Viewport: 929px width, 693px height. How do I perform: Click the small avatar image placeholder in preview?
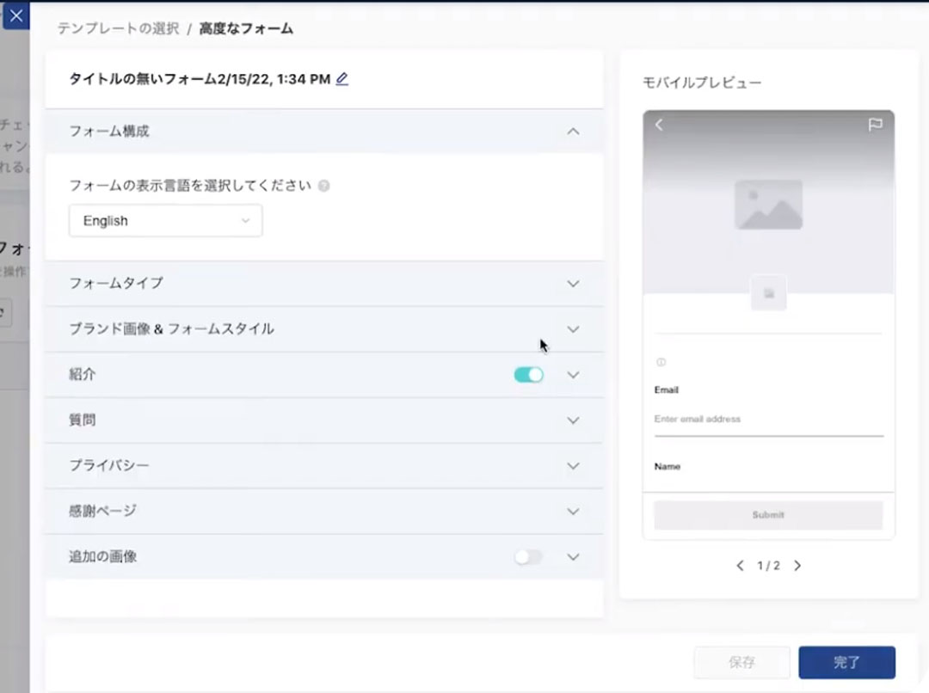tap(766, 292)
